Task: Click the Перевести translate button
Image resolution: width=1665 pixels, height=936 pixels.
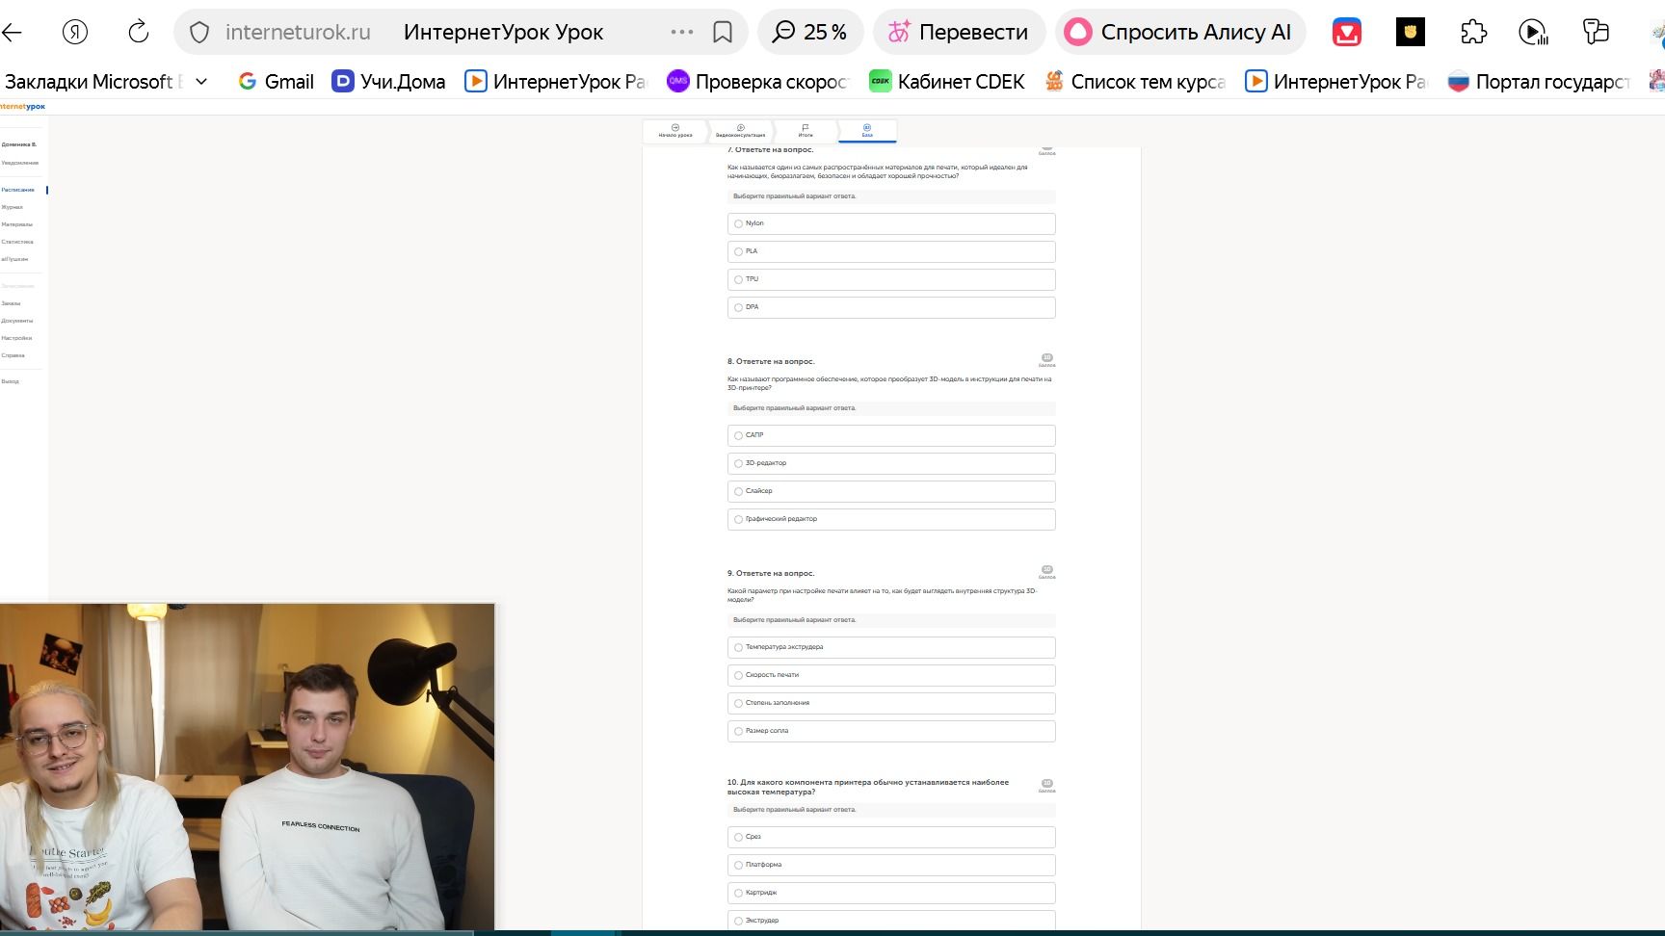Action: (959, 32)
